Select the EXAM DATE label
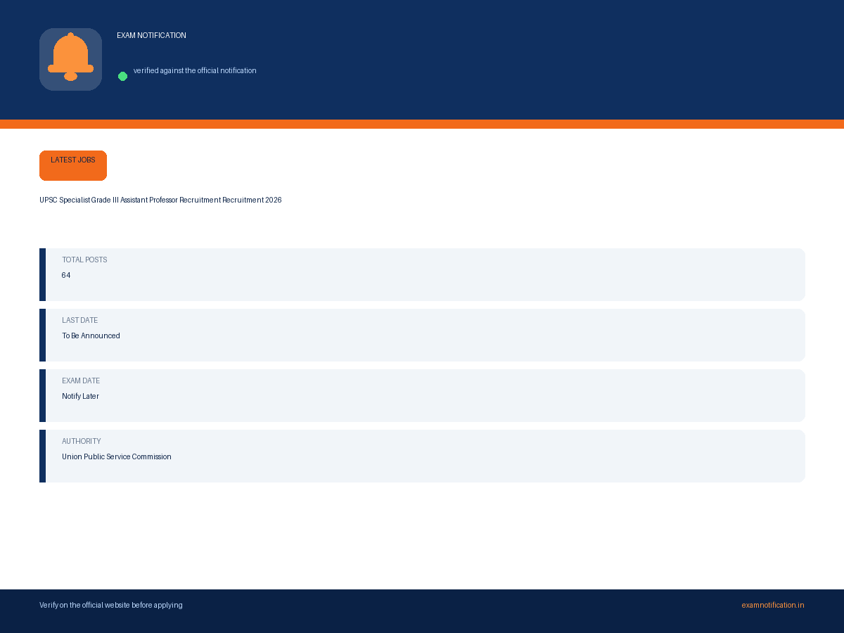 coord(81,381)
